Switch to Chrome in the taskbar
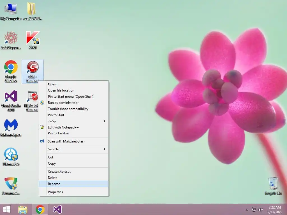Screen dimensions: 287x215 coord(40,209)
